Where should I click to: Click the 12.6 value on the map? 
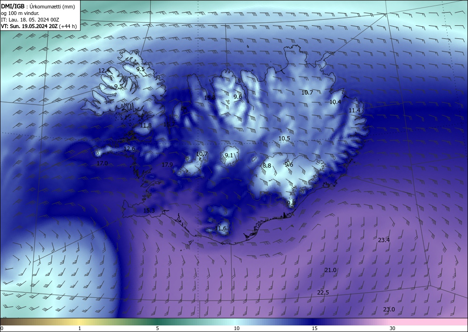[x=129, y=149]
